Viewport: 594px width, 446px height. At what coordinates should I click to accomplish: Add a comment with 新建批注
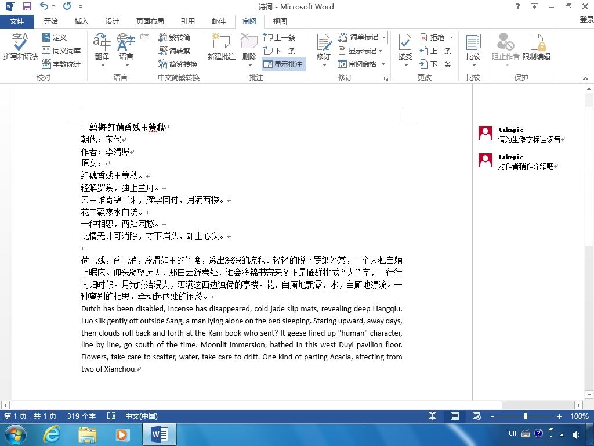tap(221, 47)
